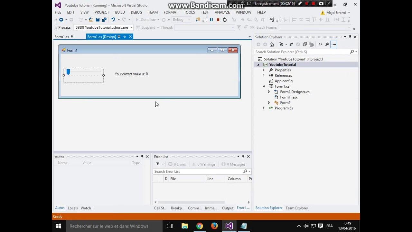
Task: Click the Windows Start button
Action: (x=59, y=226)
